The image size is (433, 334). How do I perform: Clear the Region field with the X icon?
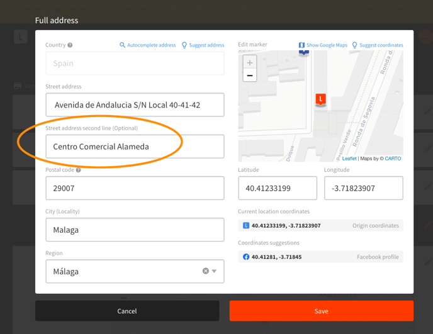tap(205, 271)
